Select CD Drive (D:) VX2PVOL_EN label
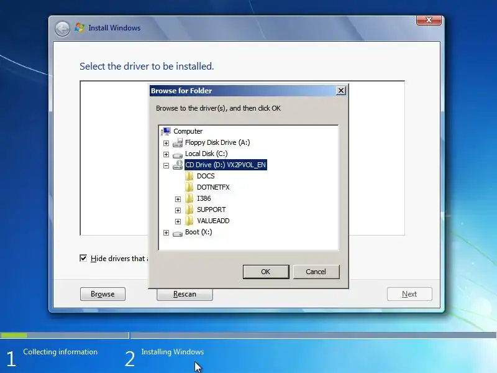 (226, 165)
